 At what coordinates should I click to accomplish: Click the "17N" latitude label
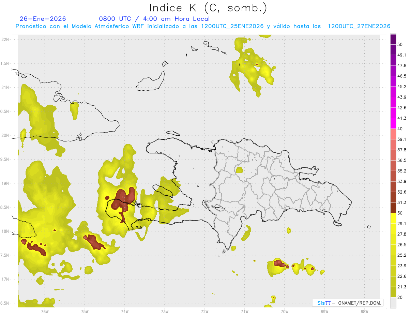point(5,279)
